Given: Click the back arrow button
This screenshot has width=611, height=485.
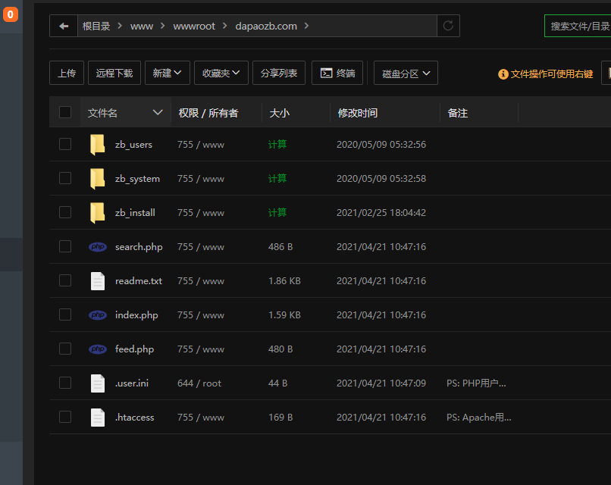Looking at the screenshot, I should click(64, 26).
